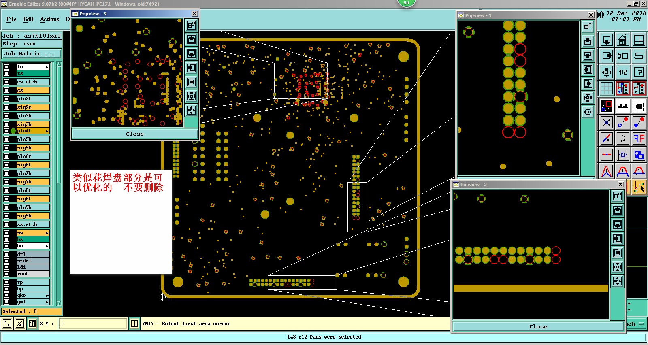Click the 1:2 zoom scale icon
The width and height of the screenshot is (648, 345).
[x=623, y=72]
